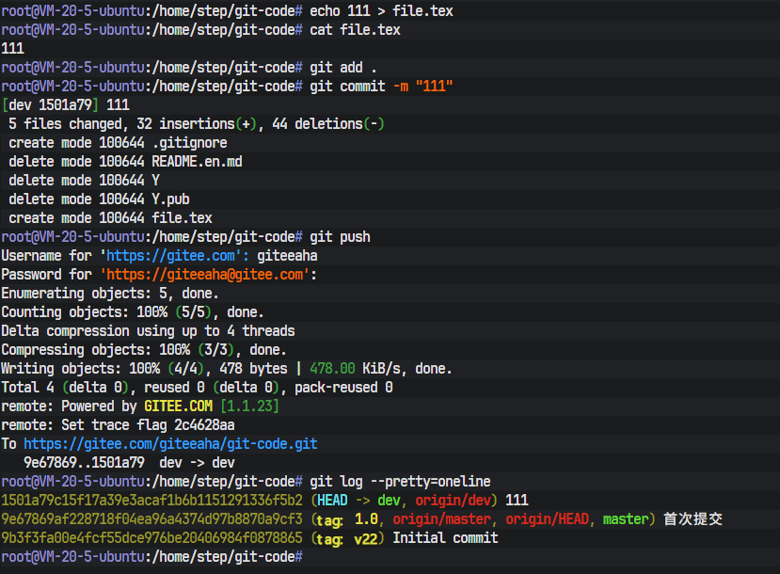Click the 'git log --pretty=oneline' command
The width and height of the screenshot is (780, 574).
pos(400,481)
